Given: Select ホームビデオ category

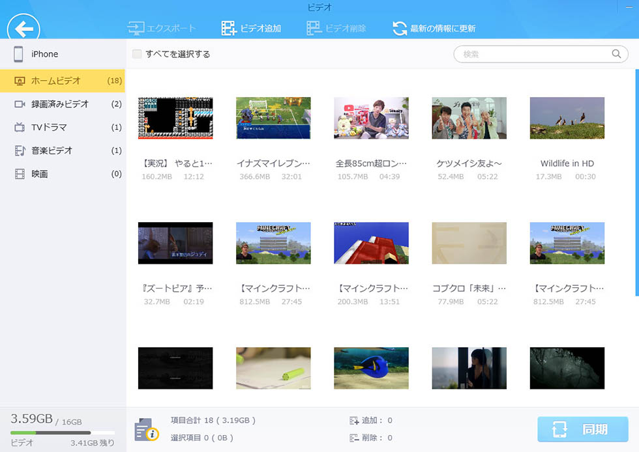Looking at the screenshot, I should point(63,81).
